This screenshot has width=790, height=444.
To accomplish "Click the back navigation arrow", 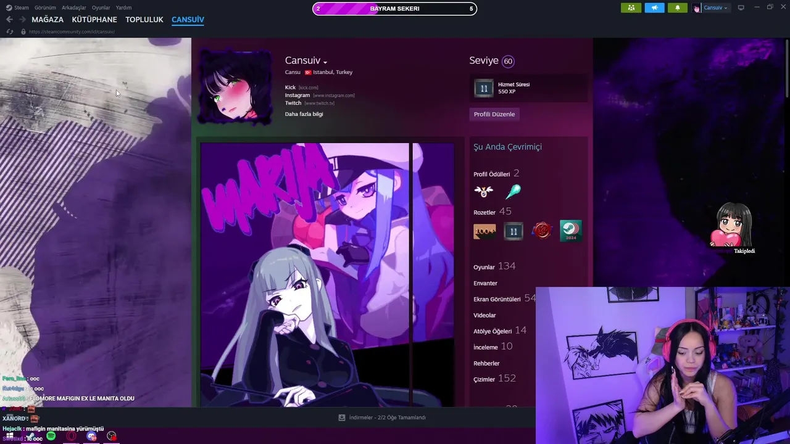I will point(9,20).
